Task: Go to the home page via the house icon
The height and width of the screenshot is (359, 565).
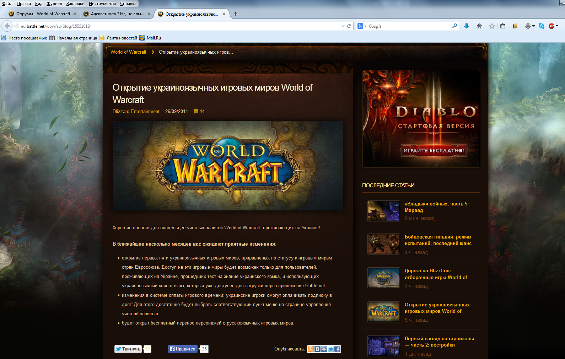Action: [x=479, y=26]
